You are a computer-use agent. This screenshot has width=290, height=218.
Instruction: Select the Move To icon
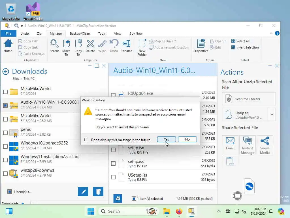click(x=66, y=48)
